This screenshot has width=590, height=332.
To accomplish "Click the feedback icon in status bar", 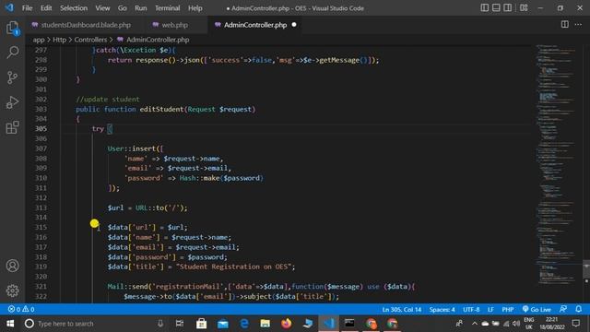I will [x=563, y=309].
